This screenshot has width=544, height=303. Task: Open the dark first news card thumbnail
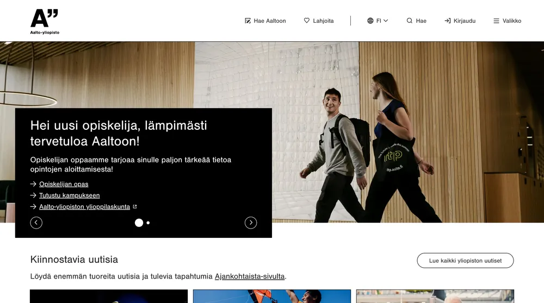tap(109, 296)
